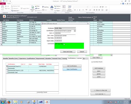Close the Add Certification Record dialog
The width and height of the screenshot is (131, 104).
[x=88, y=24]
